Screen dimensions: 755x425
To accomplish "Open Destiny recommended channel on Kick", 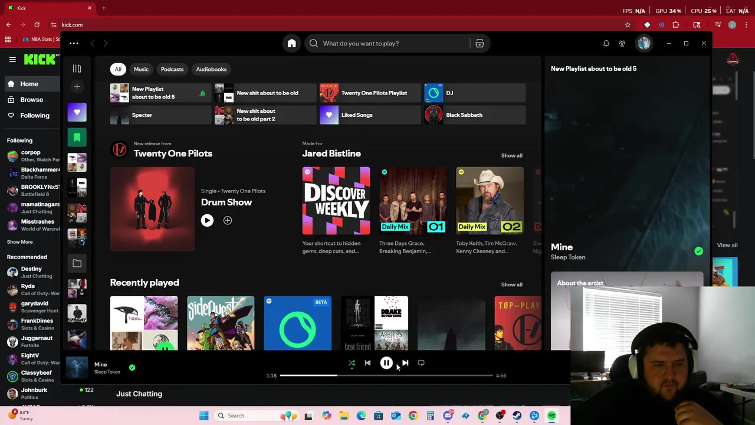I will (x=32, y=272).
